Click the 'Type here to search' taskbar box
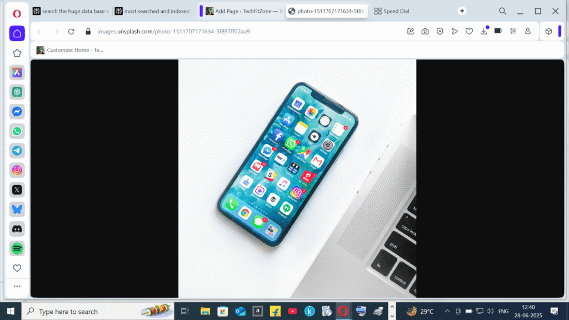Image resolution: width=569 pixels, height=320 pixels. click(x=98, y=311)
